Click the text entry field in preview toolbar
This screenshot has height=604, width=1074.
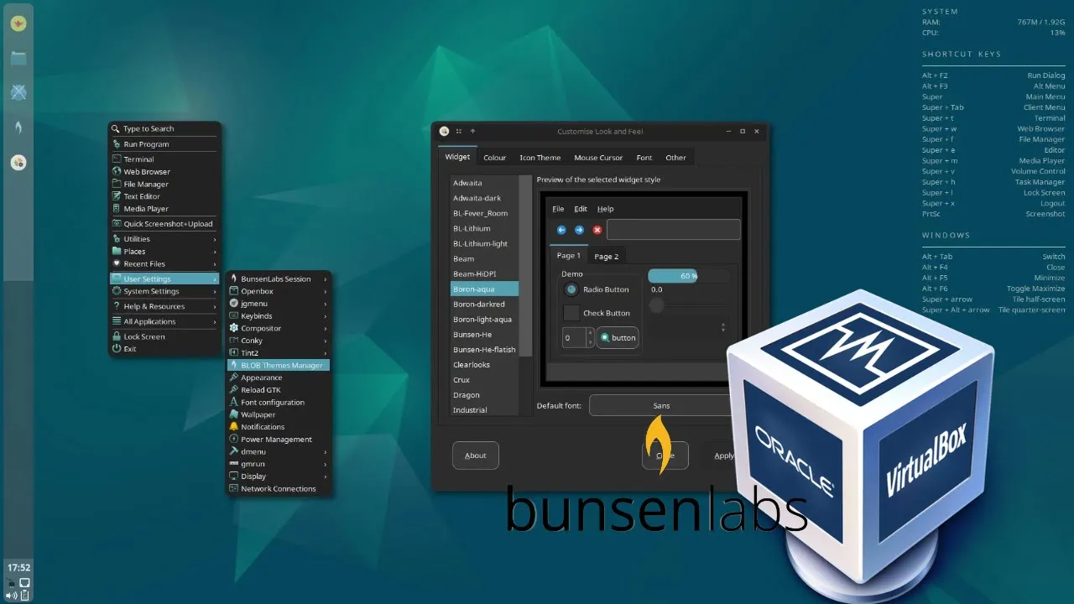[674, 230]
